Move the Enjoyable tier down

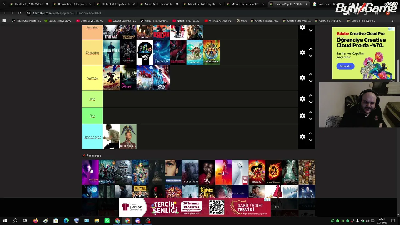point(311,56)
